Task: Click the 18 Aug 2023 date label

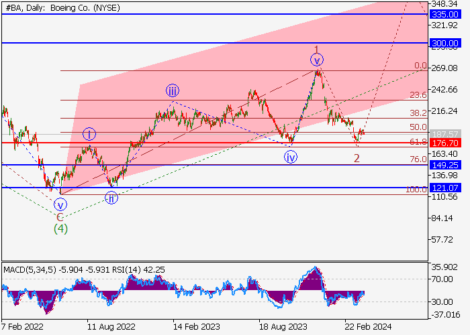Action: point(283,326)
